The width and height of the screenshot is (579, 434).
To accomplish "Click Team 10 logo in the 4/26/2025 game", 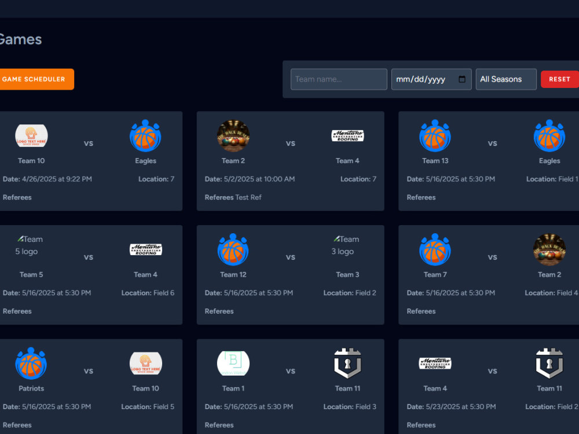I will click(x=31, y=135).
